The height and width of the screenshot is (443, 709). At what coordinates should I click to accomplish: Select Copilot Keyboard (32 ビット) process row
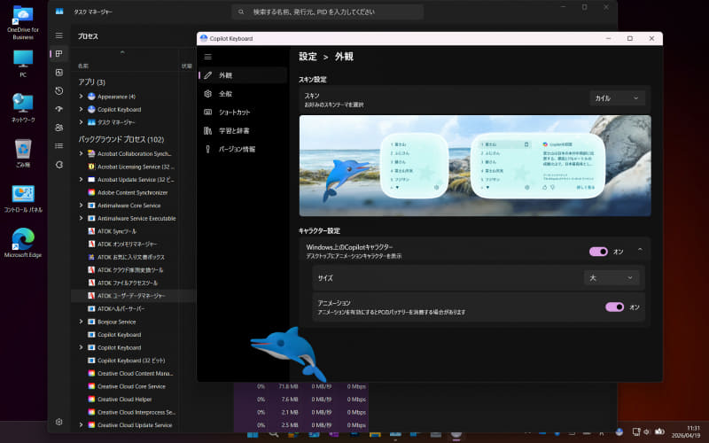pos(133,361)
